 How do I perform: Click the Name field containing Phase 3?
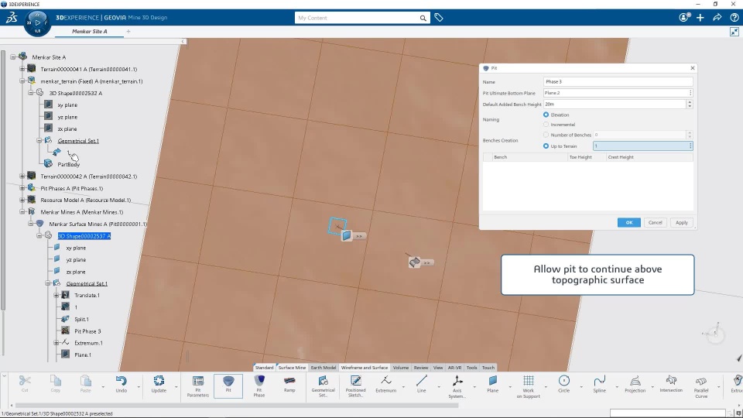(618, 81)
